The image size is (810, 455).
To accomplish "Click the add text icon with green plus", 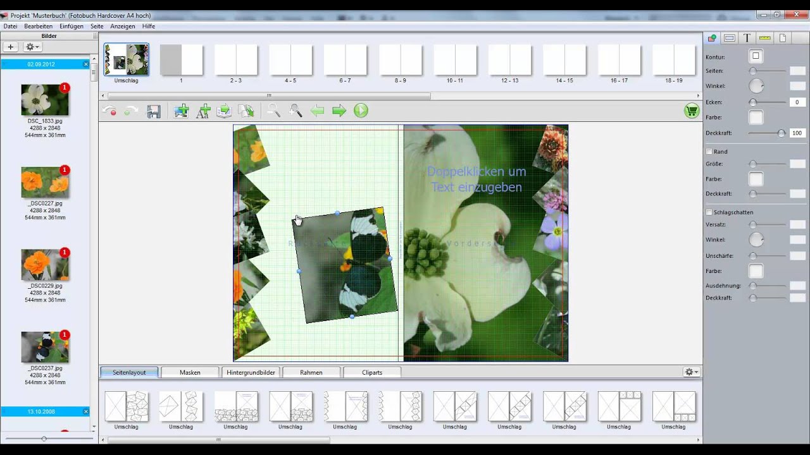I will pos(203,111).
